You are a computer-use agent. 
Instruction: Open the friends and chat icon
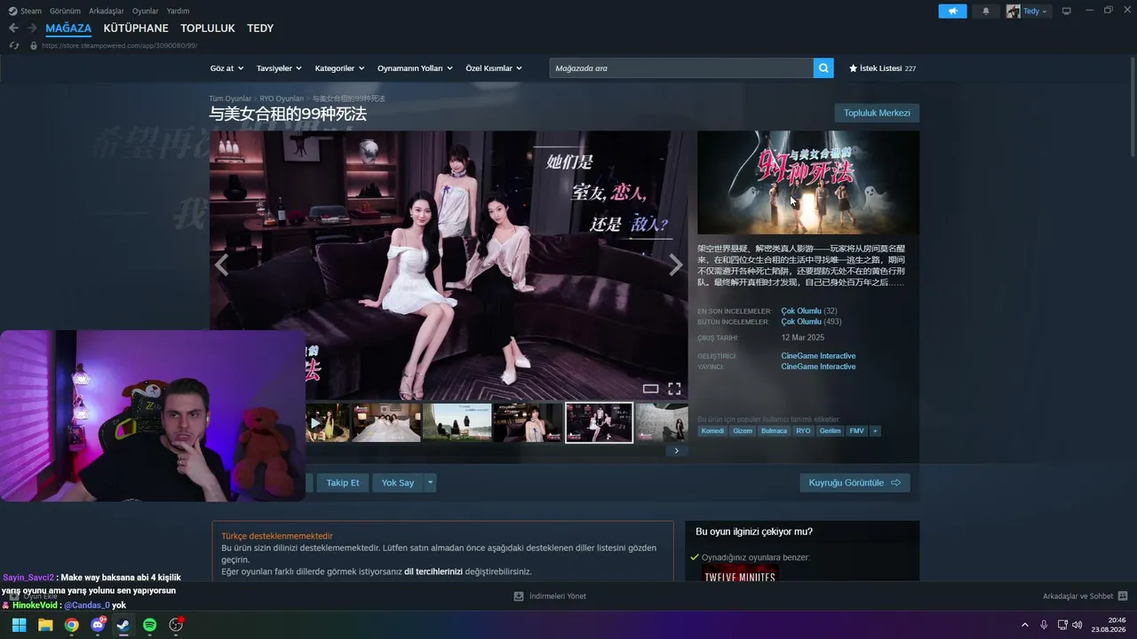pyautogui.click(x=1123, y=596)
